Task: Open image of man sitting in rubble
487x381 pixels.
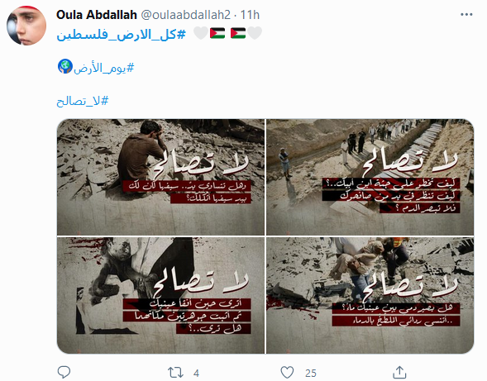Action: tap(160, 177)
